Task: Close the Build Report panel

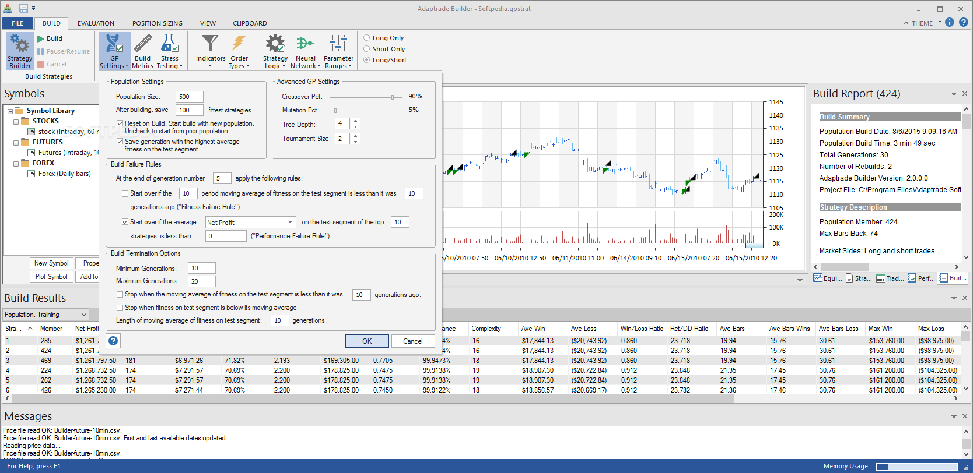Action: click(964, 94)
